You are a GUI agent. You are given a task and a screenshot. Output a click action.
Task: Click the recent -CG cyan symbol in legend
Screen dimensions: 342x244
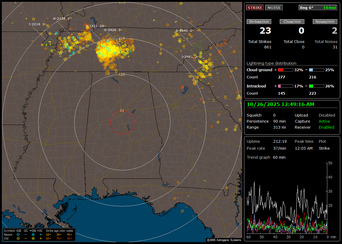[x=18, y=234]
